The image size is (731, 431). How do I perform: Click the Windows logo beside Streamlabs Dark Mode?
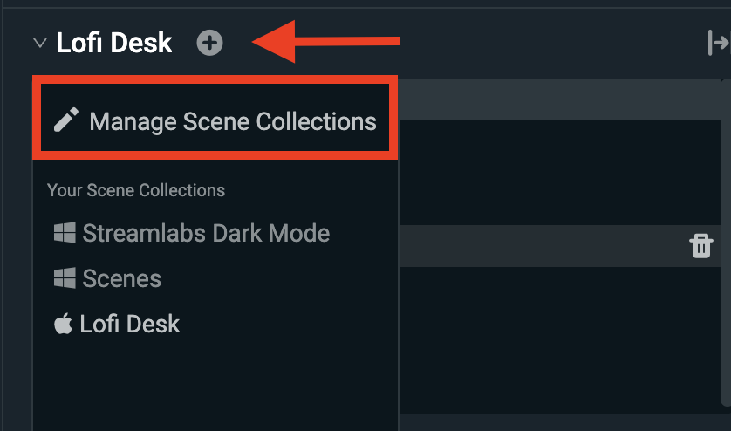(x=64, y=233)
